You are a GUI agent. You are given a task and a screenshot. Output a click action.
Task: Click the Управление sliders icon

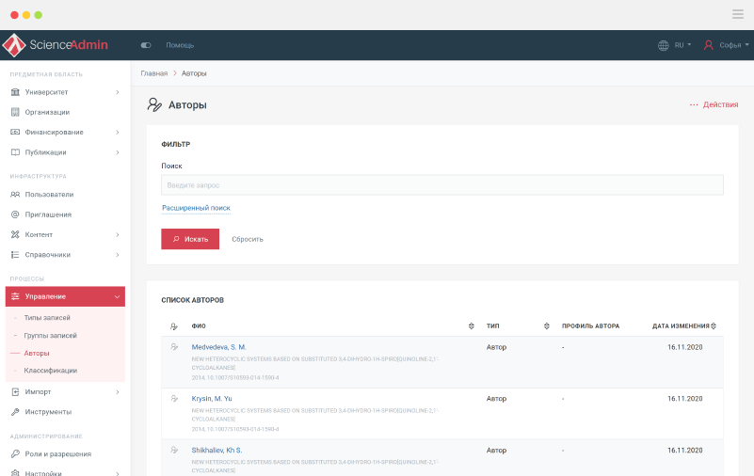coord(15,296)
